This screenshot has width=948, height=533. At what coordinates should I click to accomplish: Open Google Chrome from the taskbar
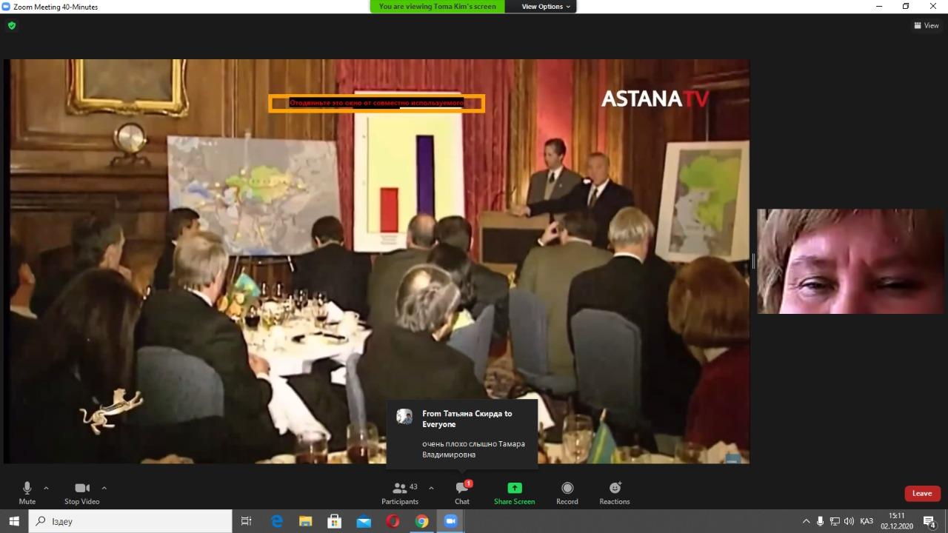[x=421, y=521]
